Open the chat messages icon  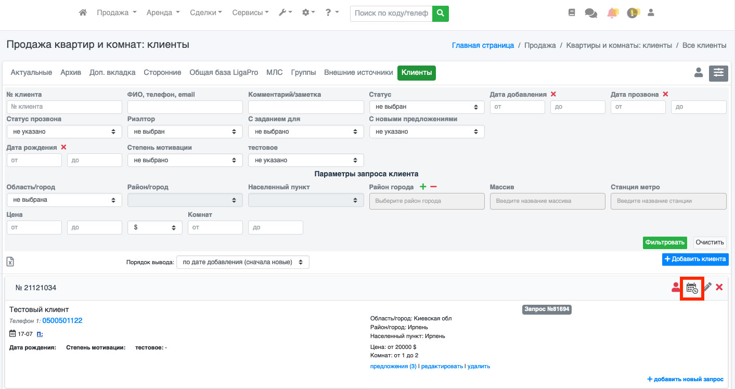[591, 13]
